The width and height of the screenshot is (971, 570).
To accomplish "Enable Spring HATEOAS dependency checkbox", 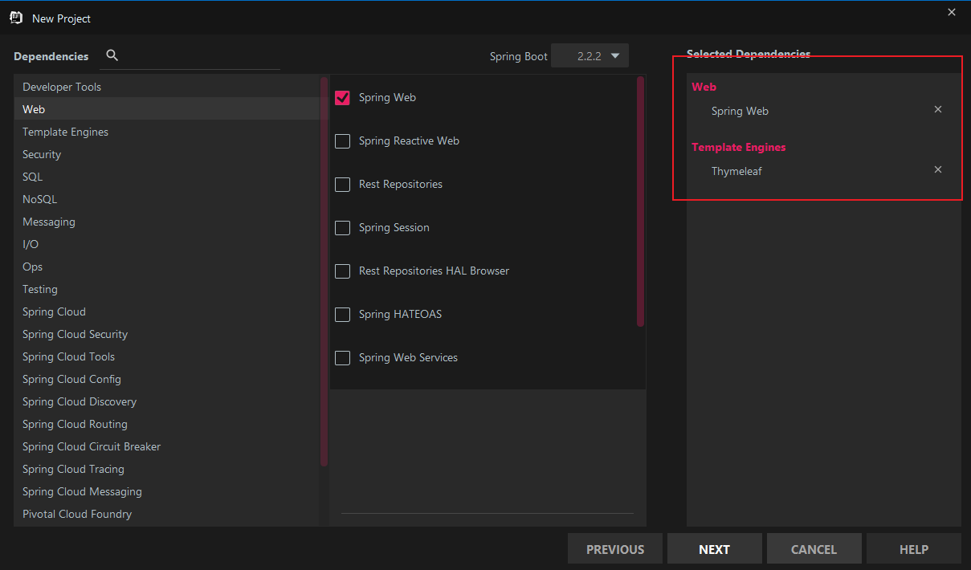I will 343,315.
